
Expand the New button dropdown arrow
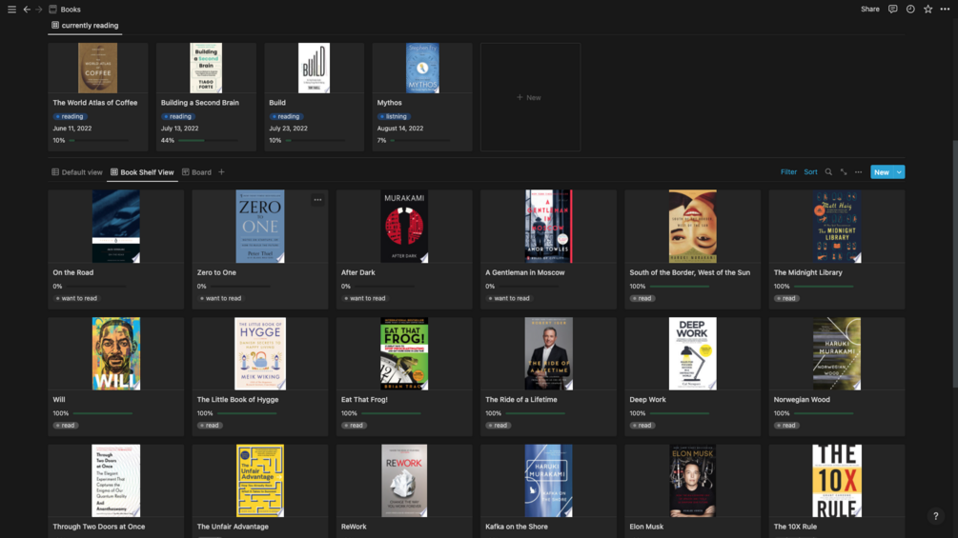tap(899, 172)
